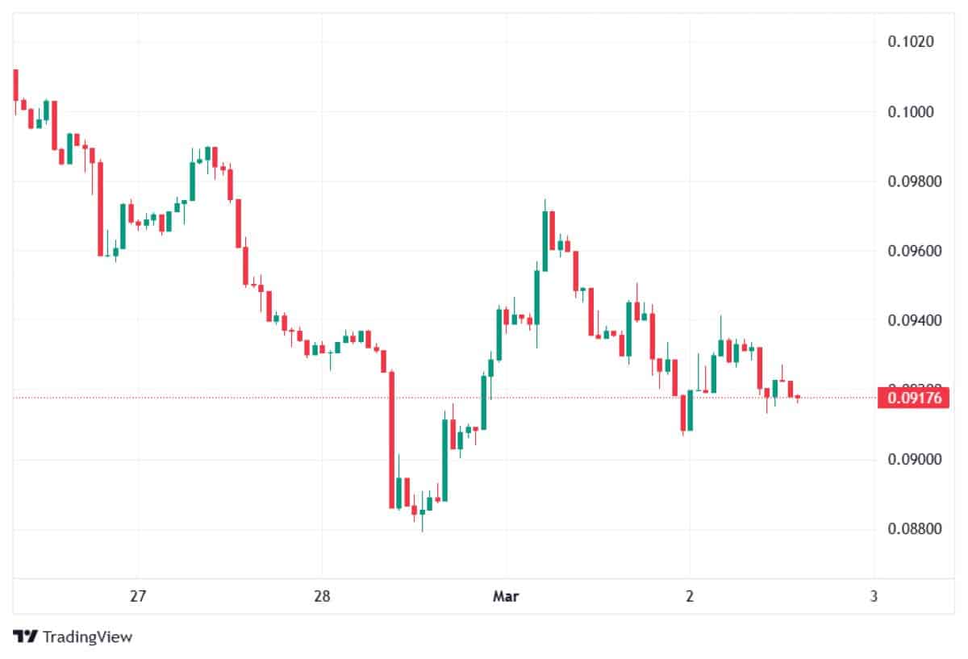Image resolution: width=968 pixels, height=659 pixels.
Task: Open the TradingView wordmark link
Action: 87,637
